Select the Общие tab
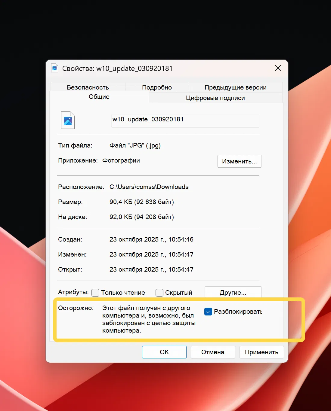 coord(99,97)
